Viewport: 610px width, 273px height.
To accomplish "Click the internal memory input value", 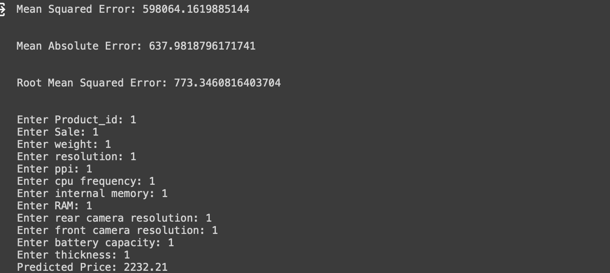I will tap(165, 193).
